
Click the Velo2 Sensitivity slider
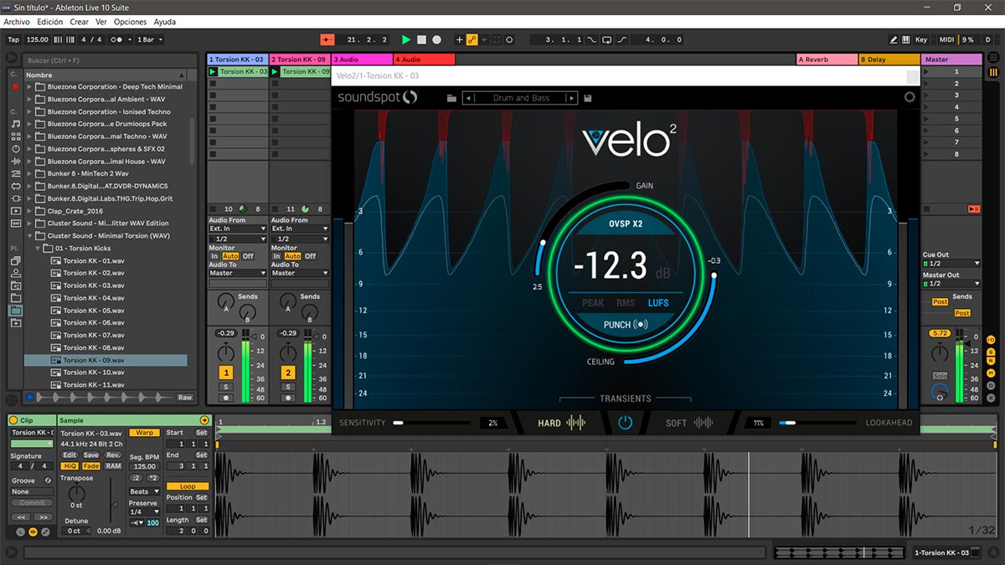[x=431, y=423]
